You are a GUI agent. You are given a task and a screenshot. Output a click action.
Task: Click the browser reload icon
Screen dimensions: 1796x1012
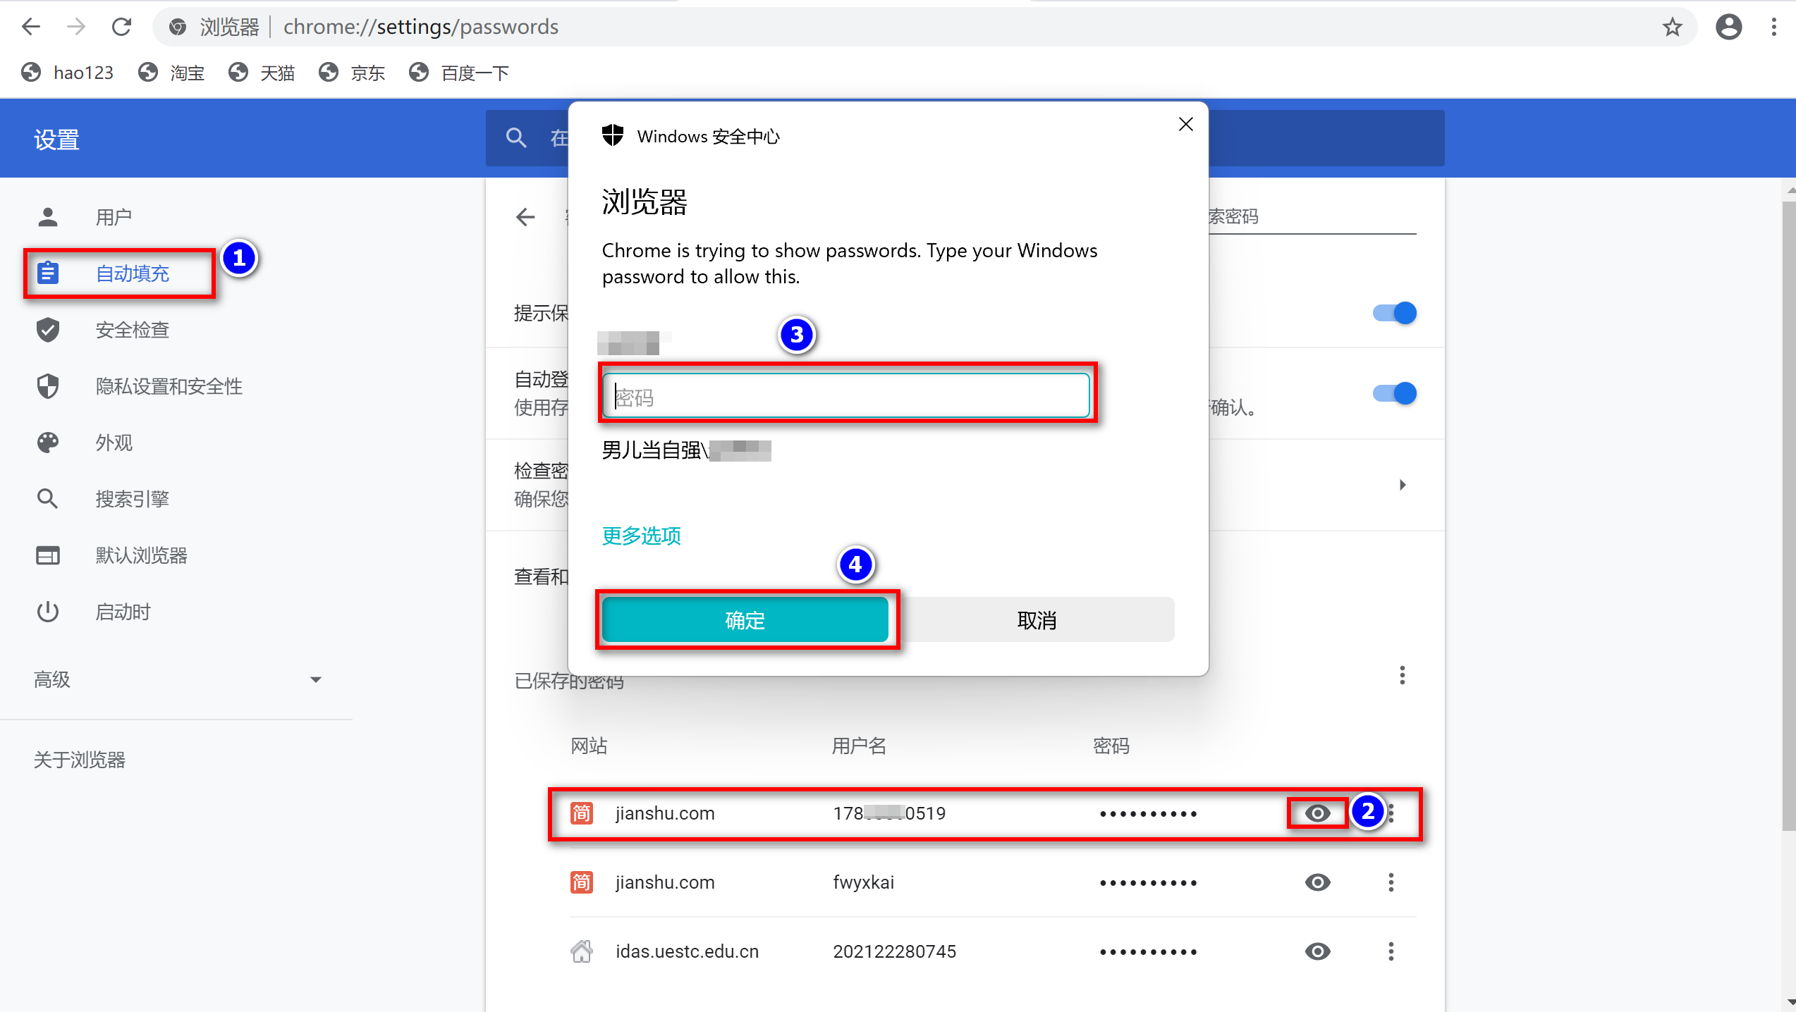(x=122, y=27)
